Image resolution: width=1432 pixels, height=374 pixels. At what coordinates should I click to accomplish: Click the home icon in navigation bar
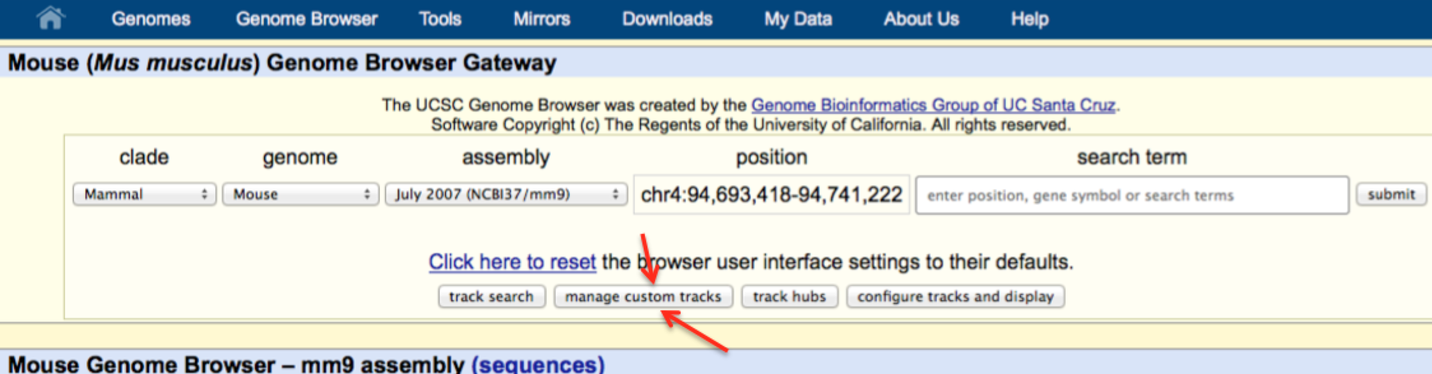click(50, 18)
